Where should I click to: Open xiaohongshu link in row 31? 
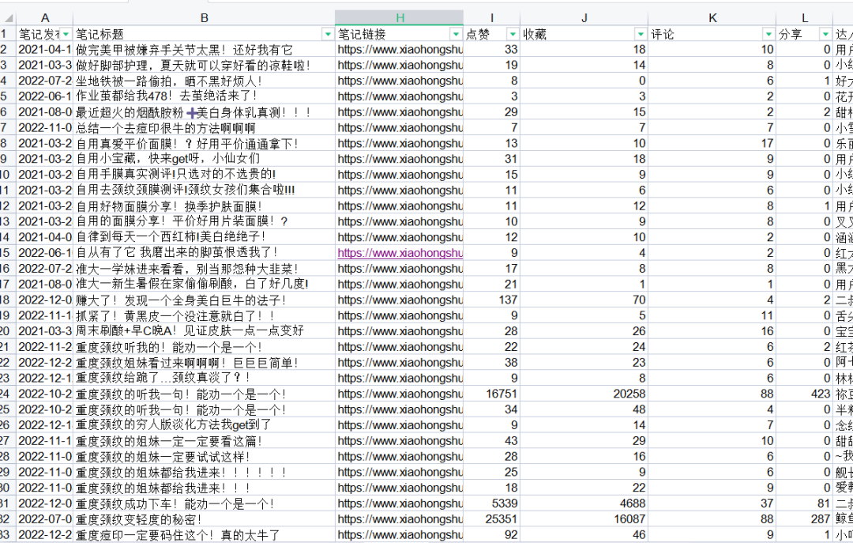click(400, 503)
